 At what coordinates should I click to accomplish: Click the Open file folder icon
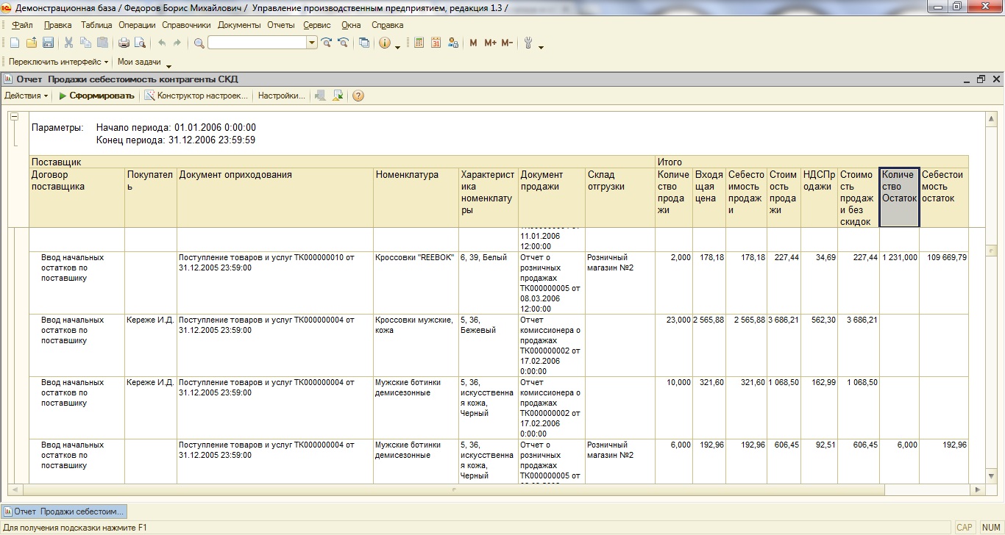click(x=32, y=43)
